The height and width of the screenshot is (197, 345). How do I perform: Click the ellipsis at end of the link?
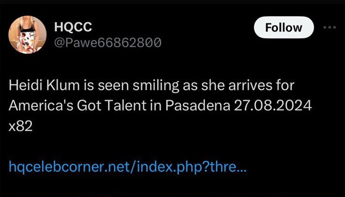coord(242,171)
